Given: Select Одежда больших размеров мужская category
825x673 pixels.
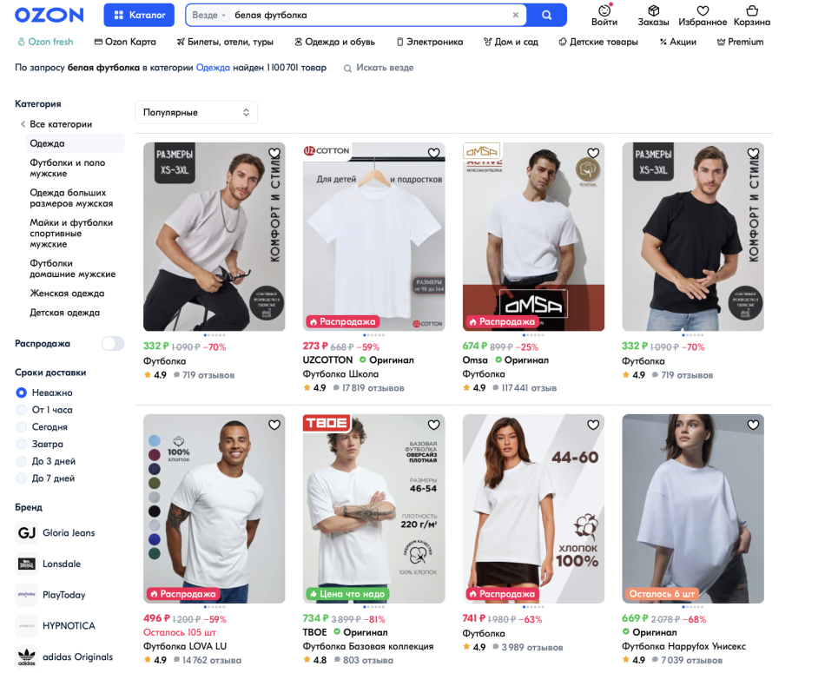Looking at the screenshot, I should point(71,198).
